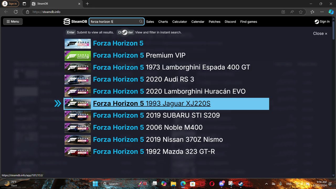Open the Edge Settings and more menu
336x189 pixels.
point(322,12)
